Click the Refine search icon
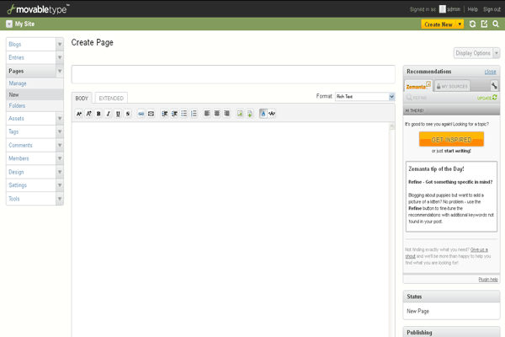 [x=409, y=98]
